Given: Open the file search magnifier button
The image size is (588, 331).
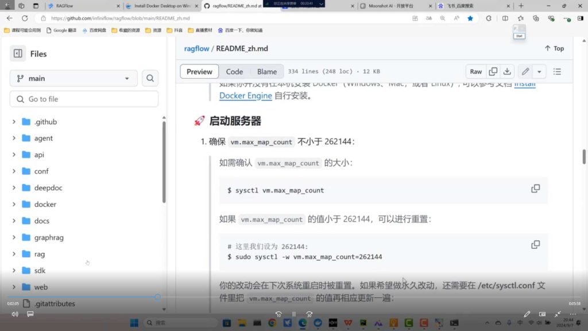Looking at the screenshot, I should pos(150,78).
